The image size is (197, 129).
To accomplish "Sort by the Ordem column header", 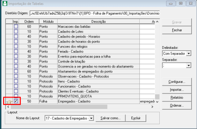I will click(29, 22).
